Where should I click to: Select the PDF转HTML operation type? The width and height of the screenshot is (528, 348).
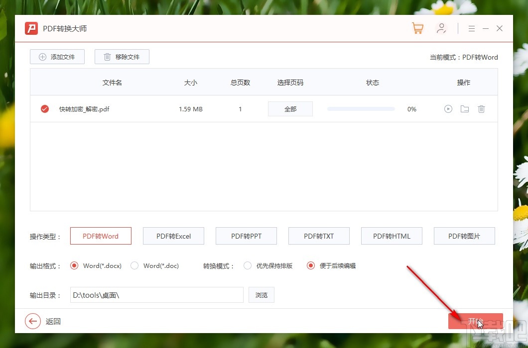[x=392, y=236]
